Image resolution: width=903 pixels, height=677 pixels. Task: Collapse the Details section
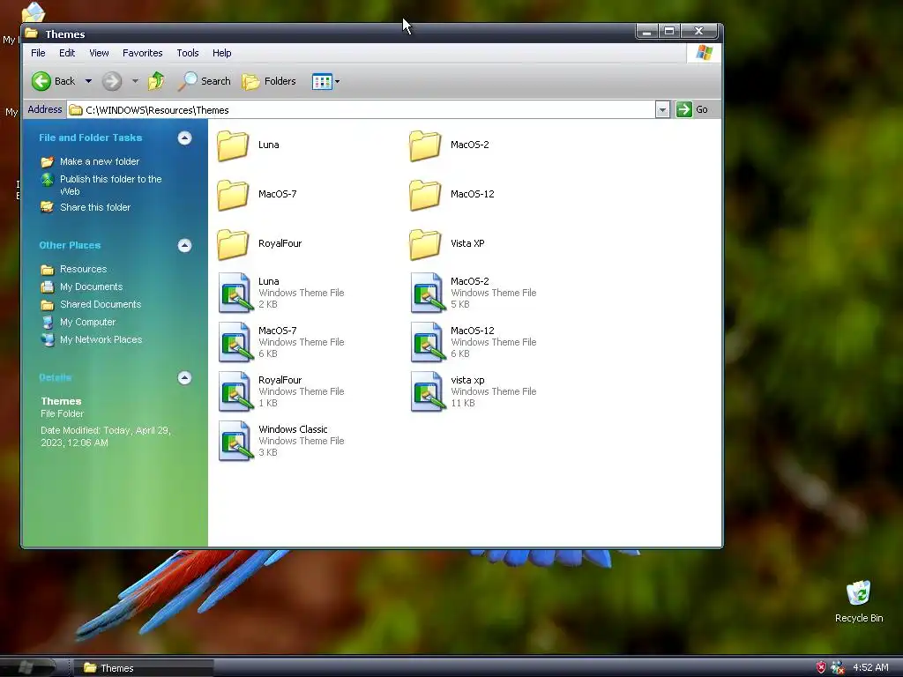[x=184, y=377]
